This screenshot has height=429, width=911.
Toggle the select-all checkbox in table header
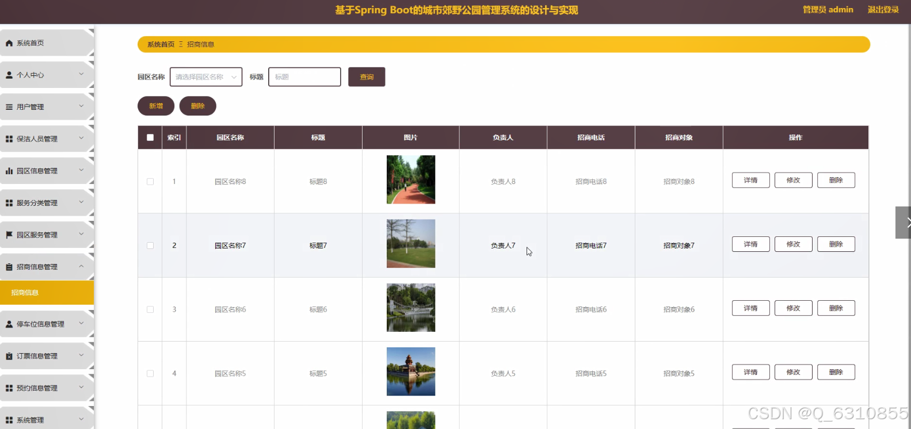pos(150,137)
